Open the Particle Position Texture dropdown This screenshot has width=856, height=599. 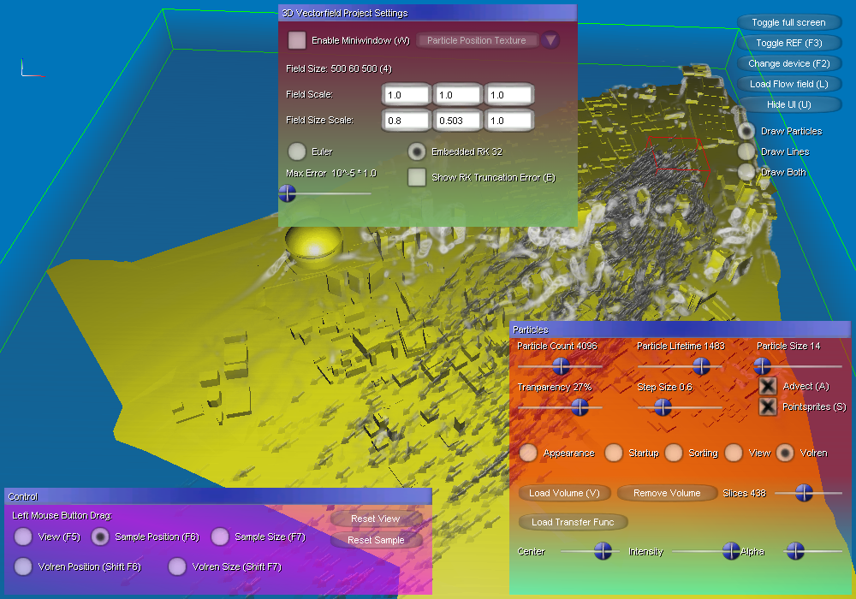coord(477,40)
